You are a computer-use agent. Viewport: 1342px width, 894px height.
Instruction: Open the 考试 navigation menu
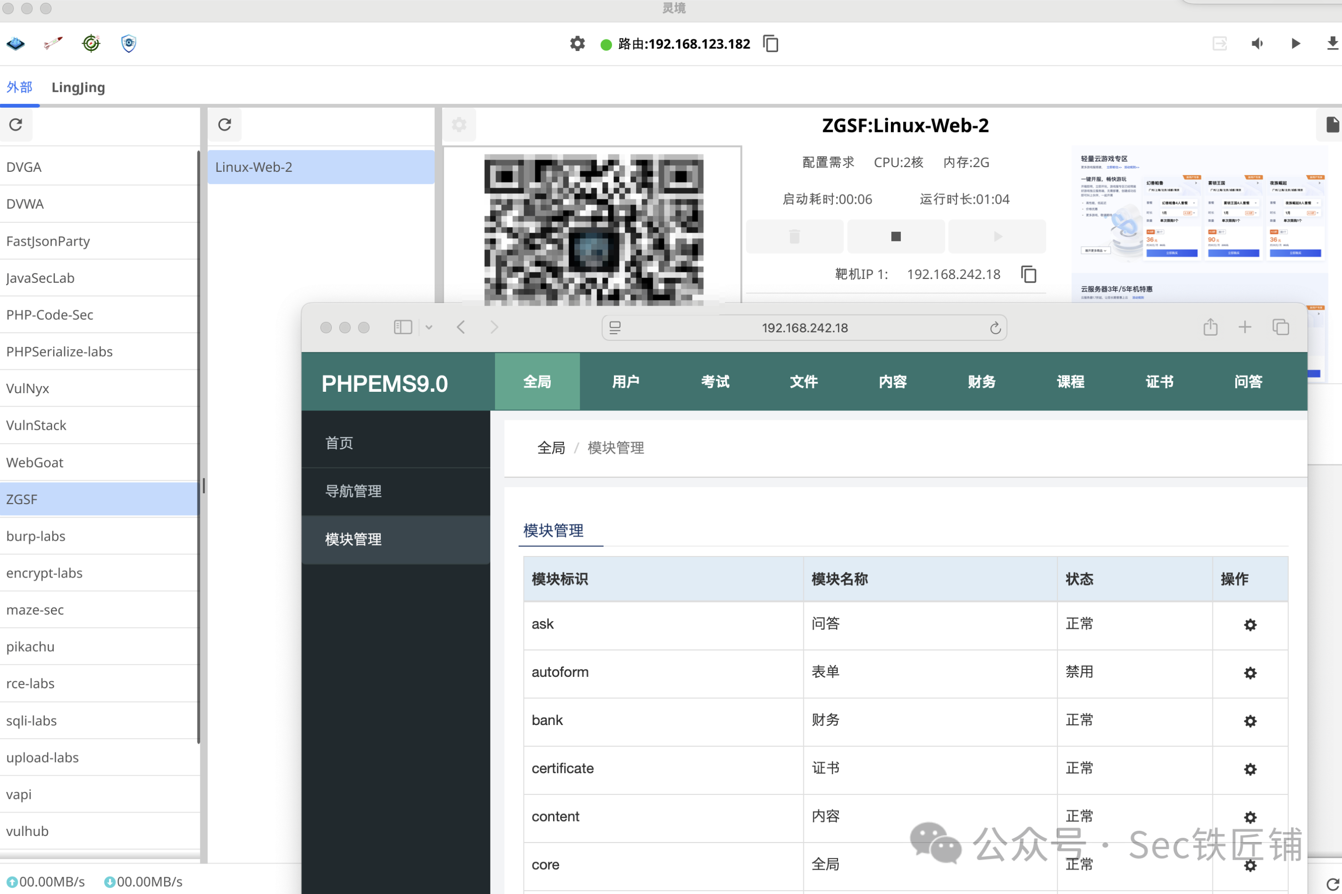point(715,381)
